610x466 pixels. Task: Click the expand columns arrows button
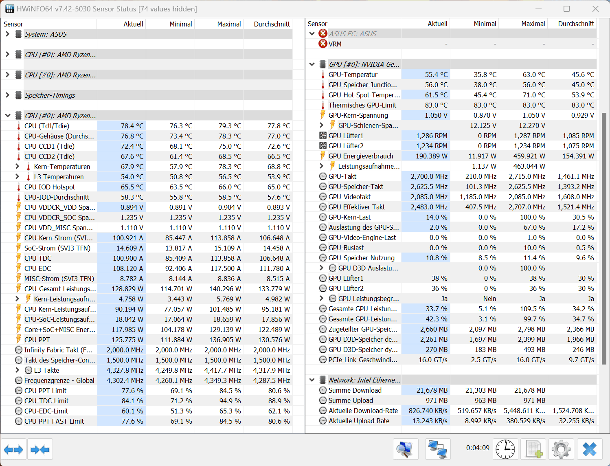click(14, 450)
